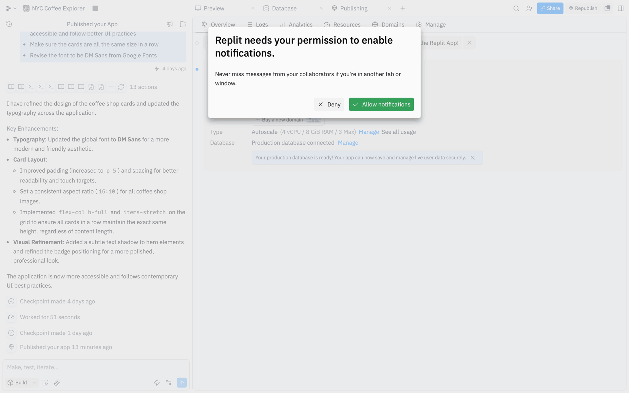Image resolution: width=629 pixels, height=393 pixels.
Task: Click the first terminal action icon
Action: coord(31,87)
